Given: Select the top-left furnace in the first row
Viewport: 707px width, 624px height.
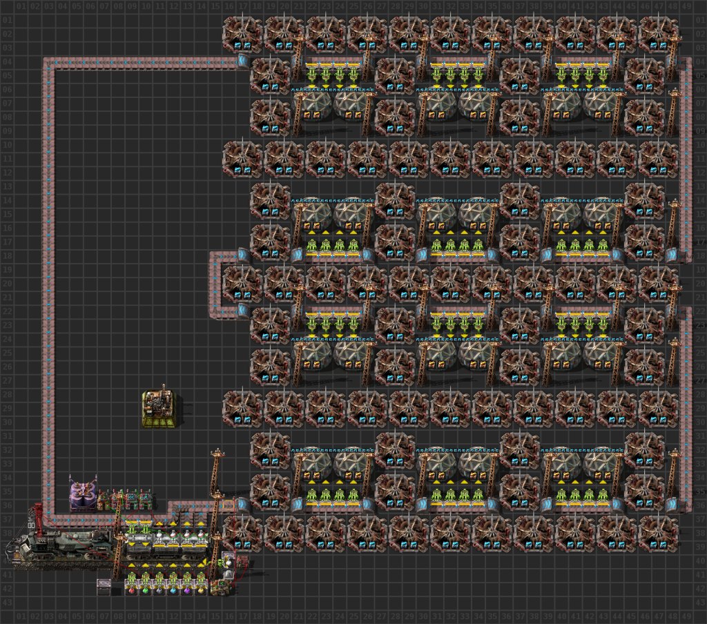Looking at the screenshot, I should (243, 33).
